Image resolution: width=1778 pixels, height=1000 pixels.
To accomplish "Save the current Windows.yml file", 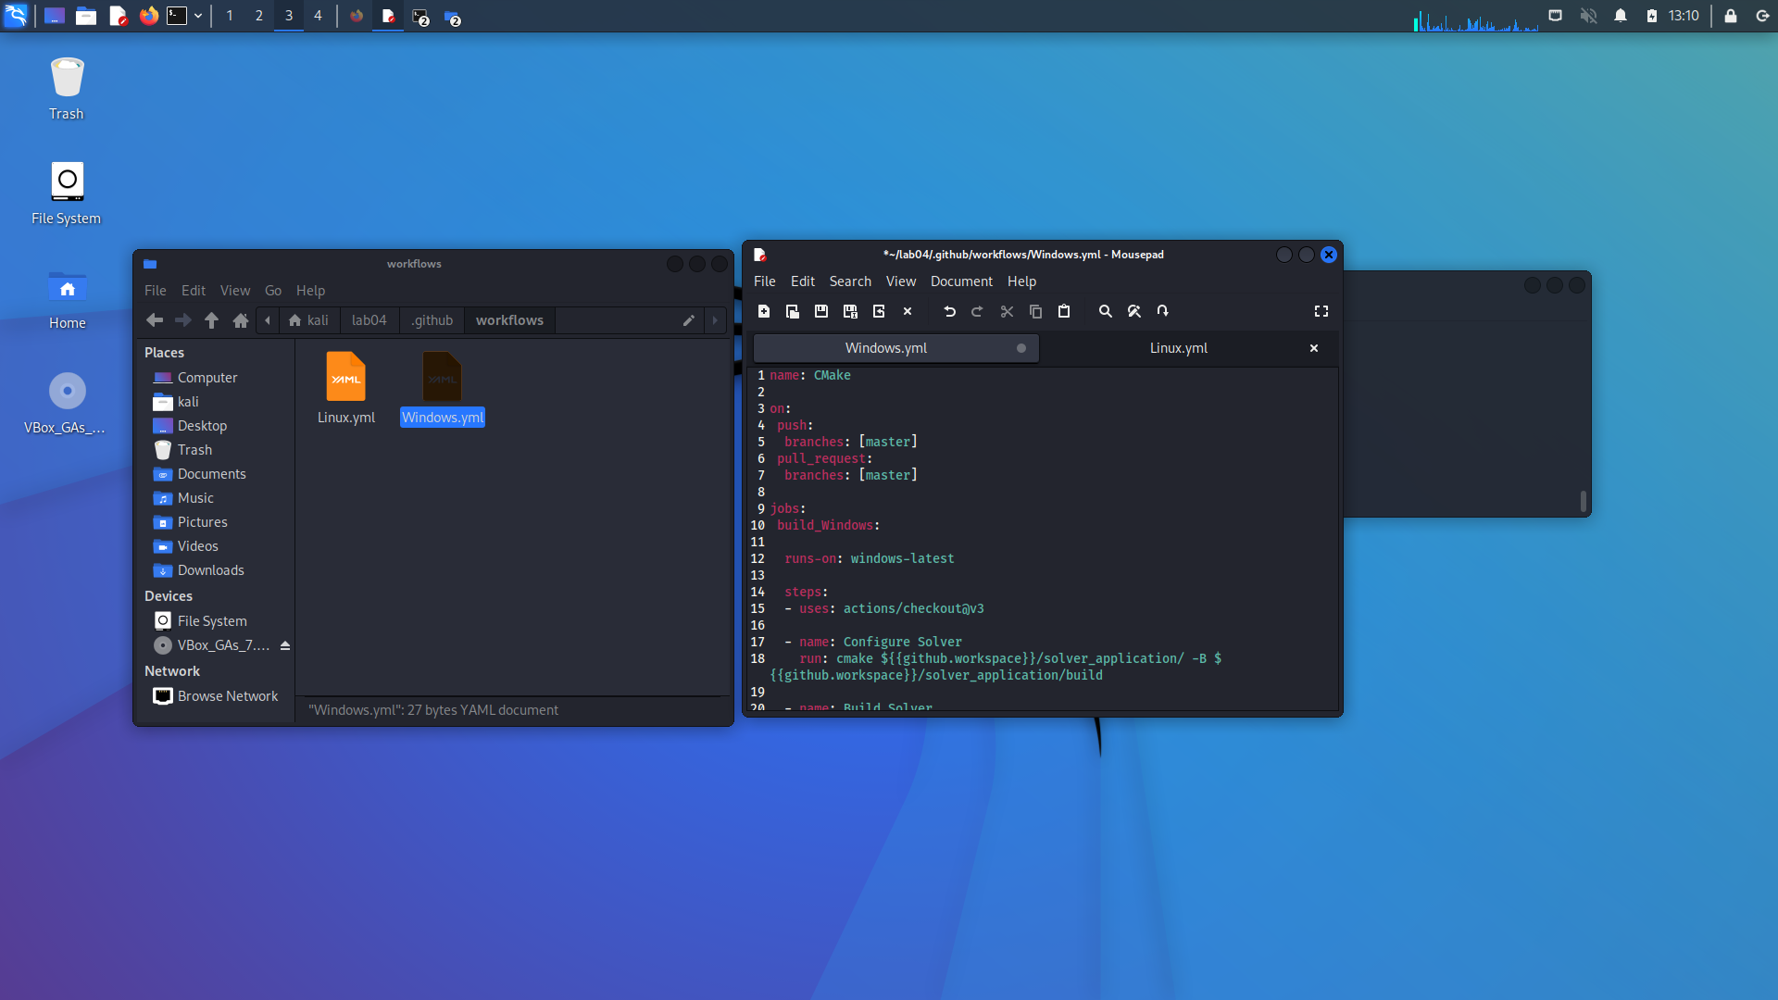I will (820, 311).
